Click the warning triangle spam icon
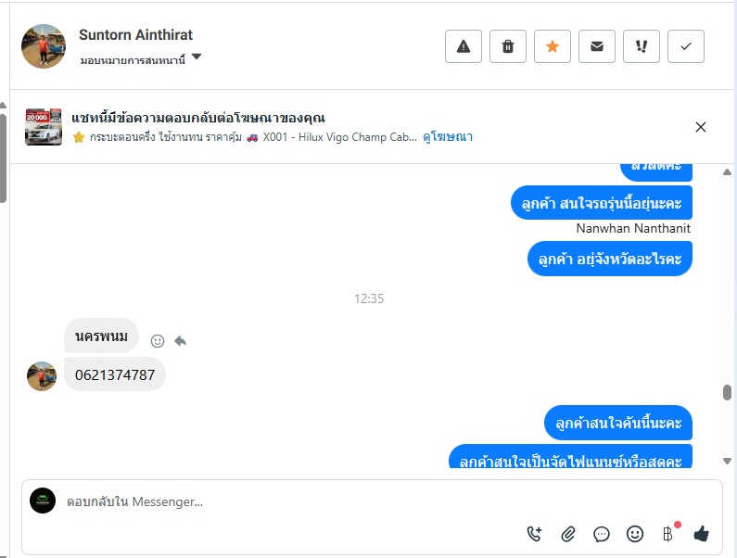The image size is (737, 558). point(464,46)
